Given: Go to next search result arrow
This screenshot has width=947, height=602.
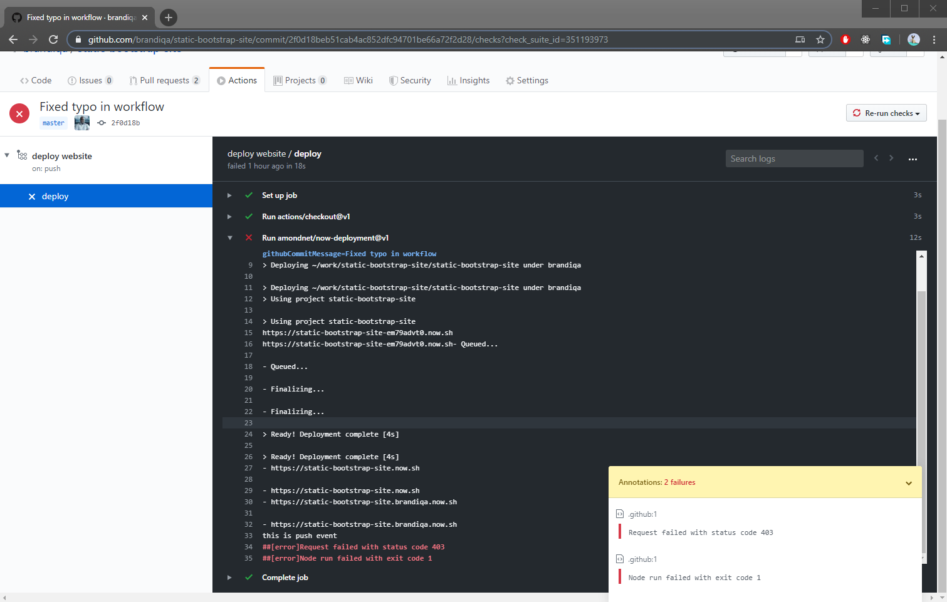Looking at the screenshot, I should point(891,158).
